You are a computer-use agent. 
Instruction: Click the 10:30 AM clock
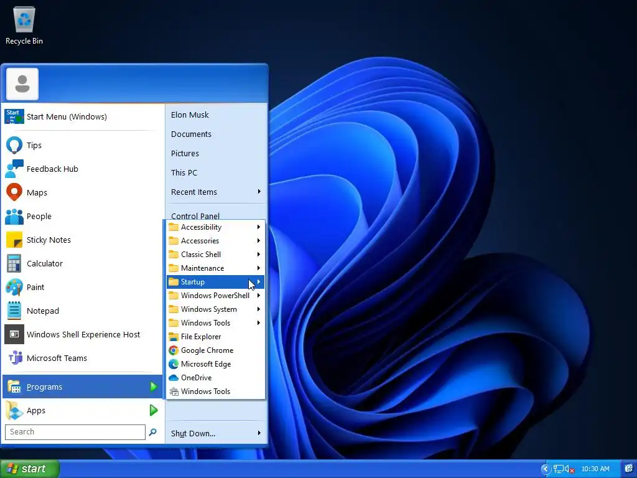coord(595,469)
